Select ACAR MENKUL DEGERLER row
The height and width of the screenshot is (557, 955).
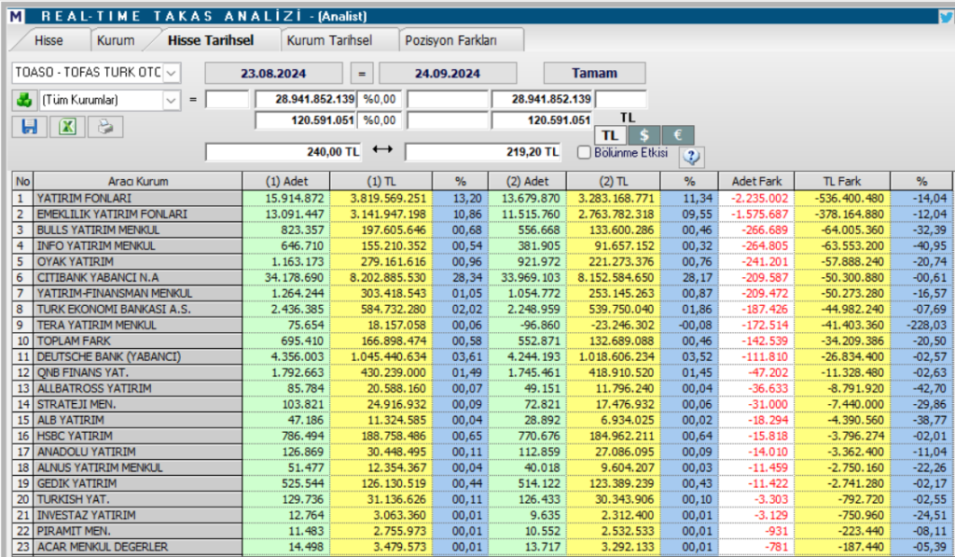482,547
